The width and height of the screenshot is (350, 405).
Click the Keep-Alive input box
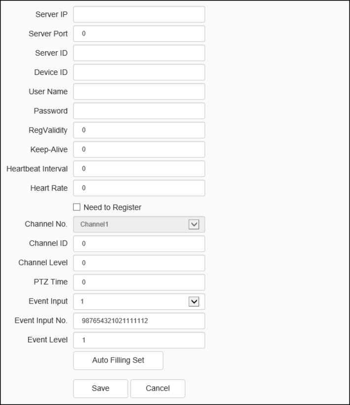[139, 149]
